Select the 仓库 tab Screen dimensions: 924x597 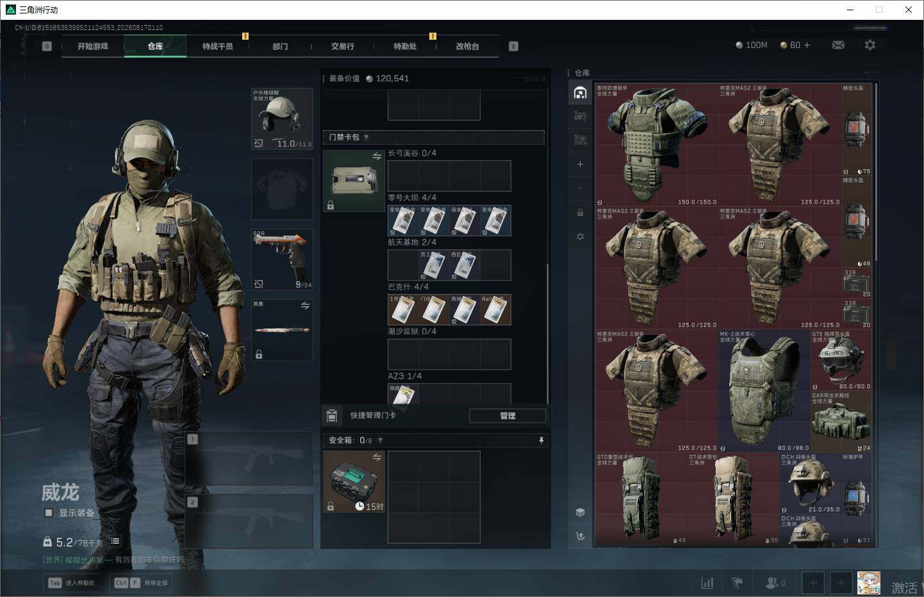155,46
